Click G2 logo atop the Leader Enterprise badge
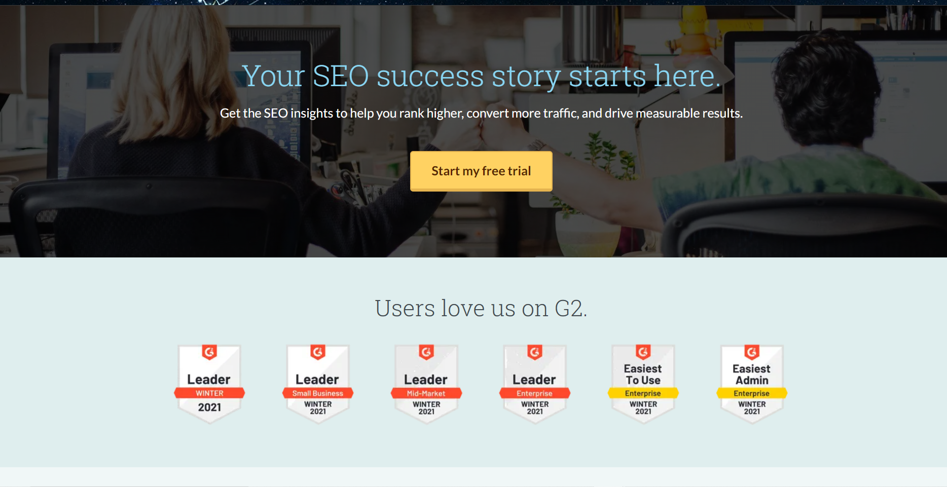The height and width of the screenshot is (487, 947). point(535,352)
